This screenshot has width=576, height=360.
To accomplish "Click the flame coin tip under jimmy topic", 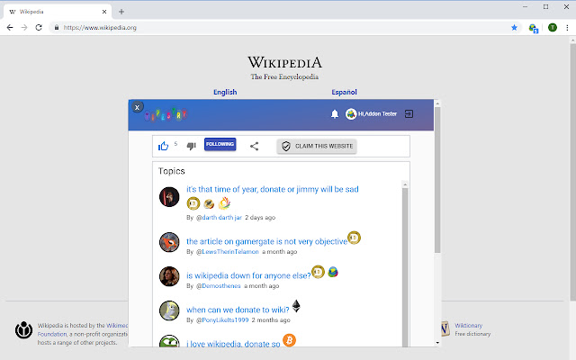I will tap(224, 202).
